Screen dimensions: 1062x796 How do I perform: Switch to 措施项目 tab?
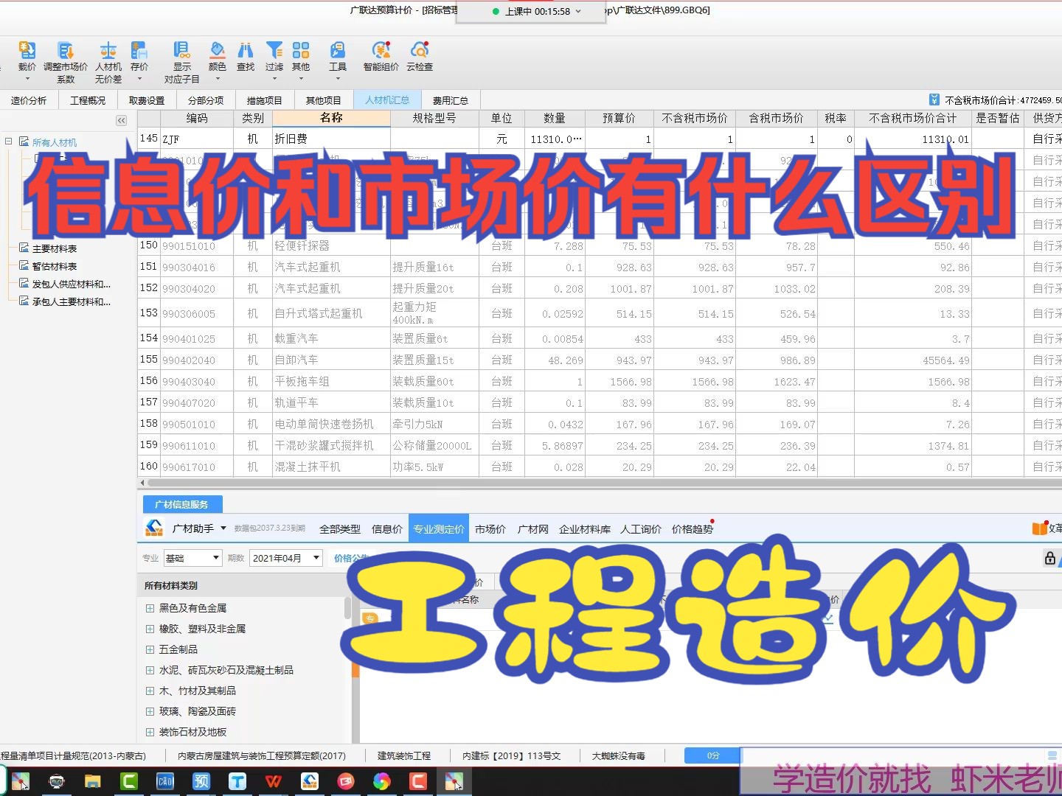(265, 100)
